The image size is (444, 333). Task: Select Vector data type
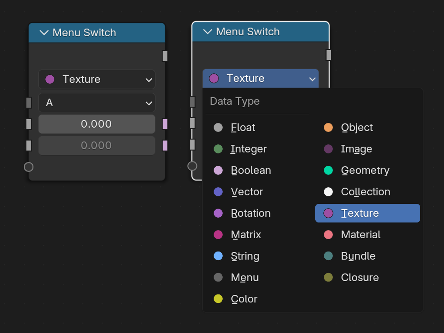point(258,192)
